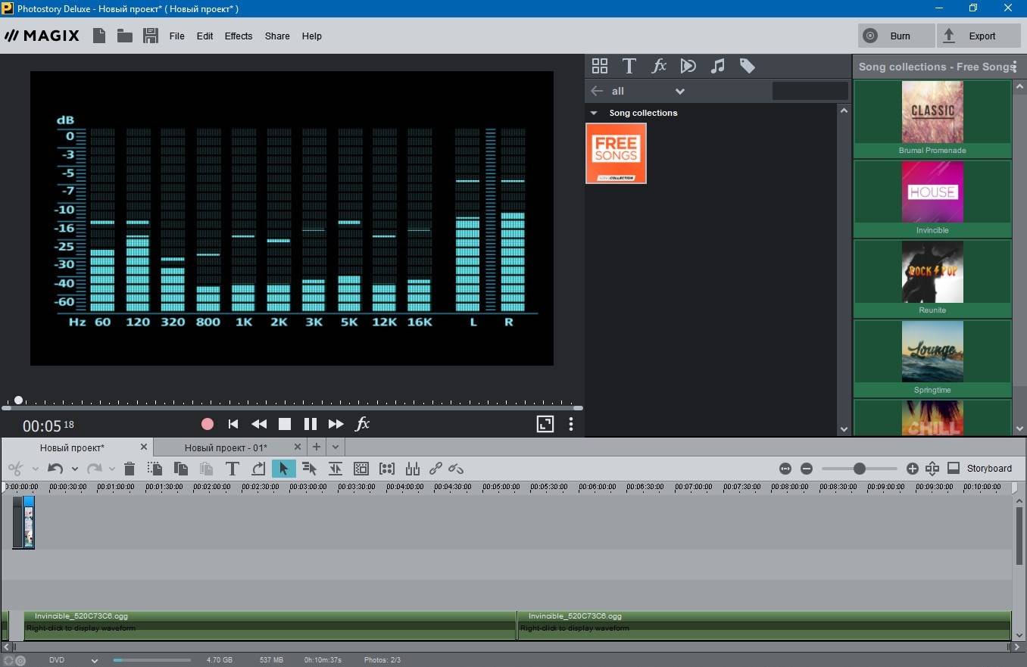The width and height of the screenshot is (1027, 667).
Task: Zoom out timeline with minus button
Action: click(807, 469)
